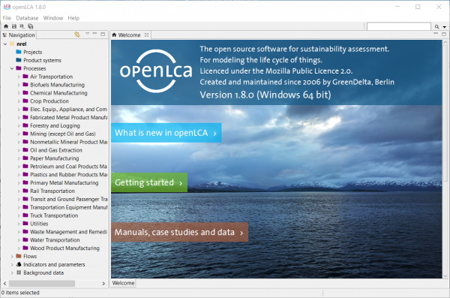
Task: Open What is new in openLCA
Action: click(166, 133)
